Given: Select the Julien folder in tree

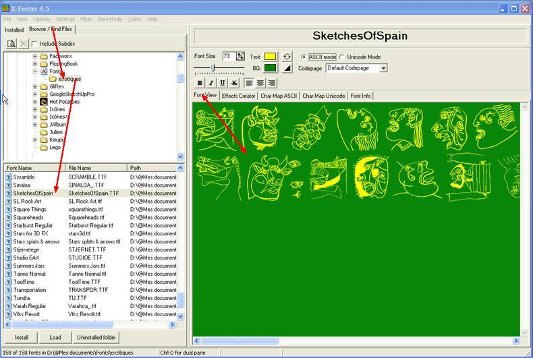Looking at the screenshot, I should tap(56, 132).
